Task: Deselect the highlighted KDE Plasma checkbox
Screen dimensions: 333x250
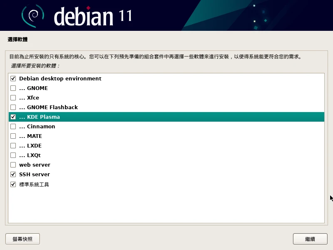Action: [13, 117]
